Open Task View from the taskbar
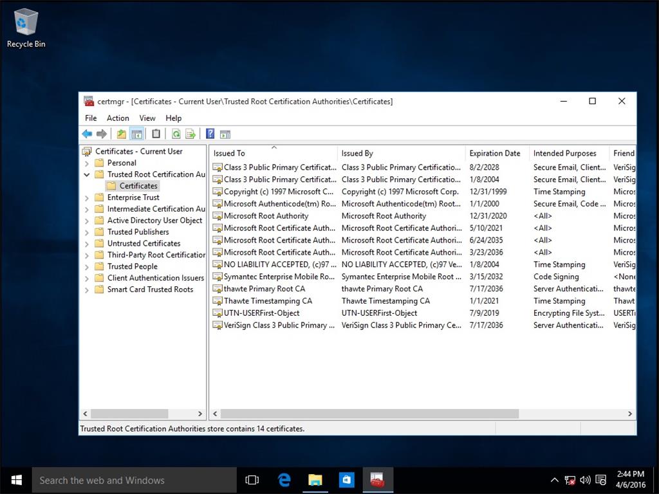 [252, 480]
